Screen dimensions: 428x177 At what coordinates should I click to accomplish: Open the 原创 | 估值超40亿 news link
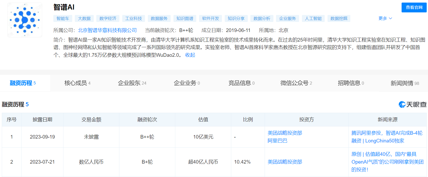pos(387,162)
